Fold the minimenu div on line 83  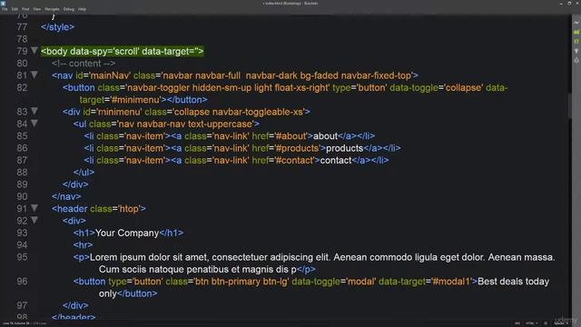click(34, 111)
